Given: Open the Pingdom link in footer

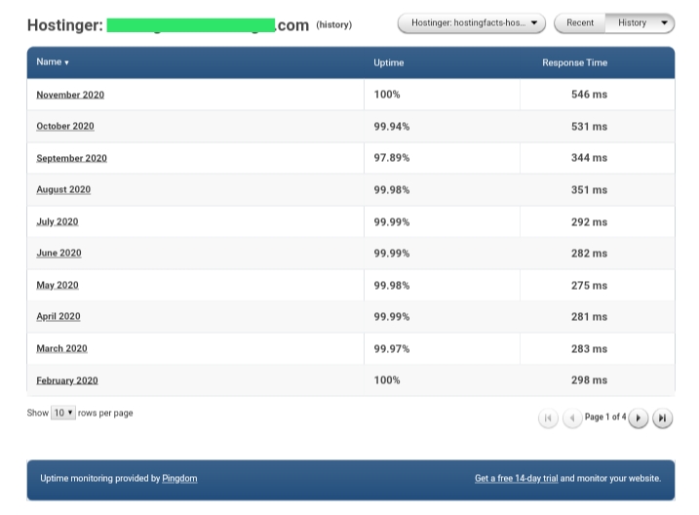Looking at the screenshot, I should (179, 479).
